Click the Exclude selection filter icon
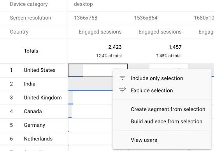214x151 pixels. pyautogui.click(x=123, y=90)
